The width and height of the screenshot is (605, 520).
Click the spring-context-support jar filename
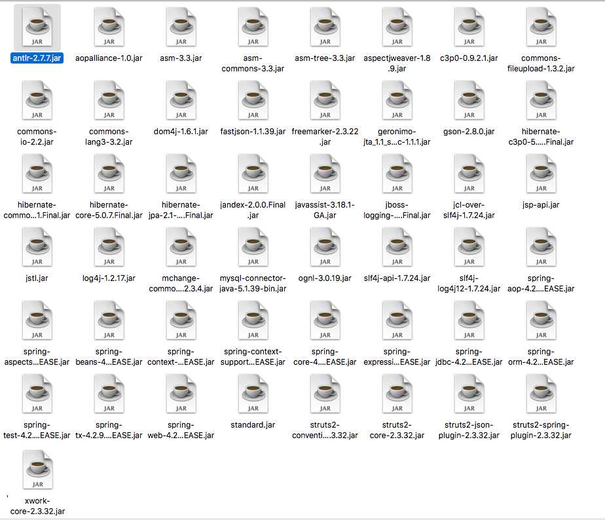click(x=253, y=357)
